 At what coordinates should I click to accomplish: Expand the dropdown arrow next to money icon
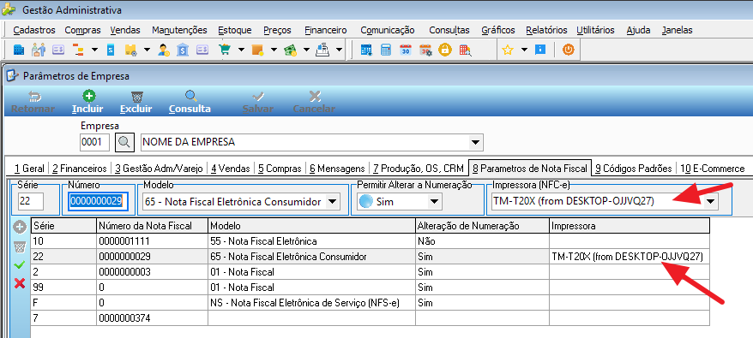click(306, 50)
